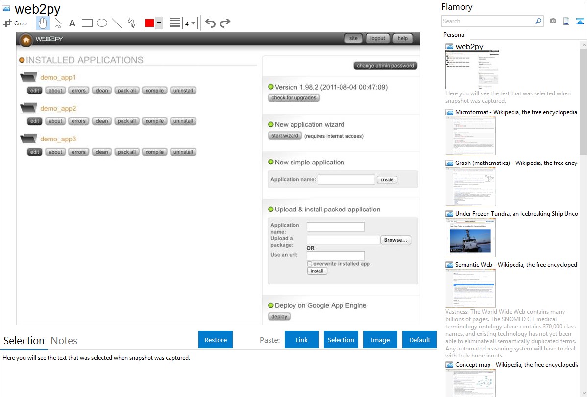Start the new application wizard
This screenshot has height=397, width=587.
(285, 136)
